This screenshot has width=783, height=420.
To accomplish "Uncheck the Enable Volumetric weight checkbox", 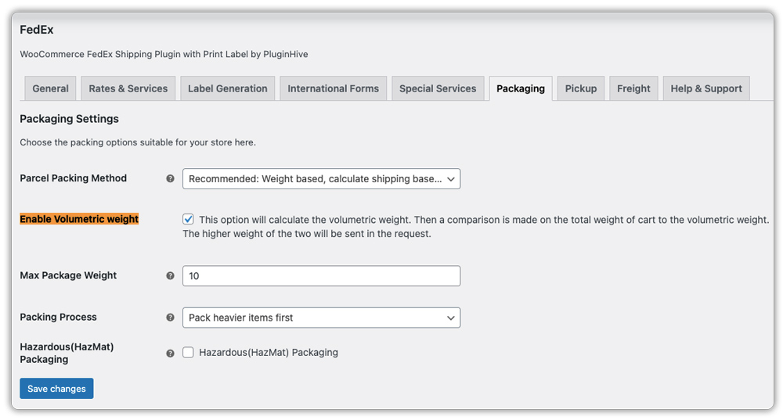I will (x=188, y=220).
